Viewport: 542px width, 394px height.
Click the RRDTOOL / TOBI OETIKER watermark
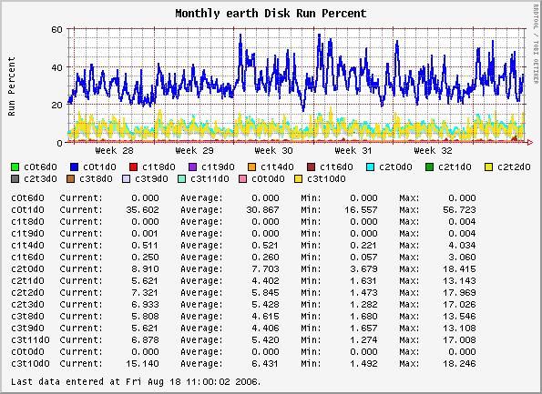[536, 44]
